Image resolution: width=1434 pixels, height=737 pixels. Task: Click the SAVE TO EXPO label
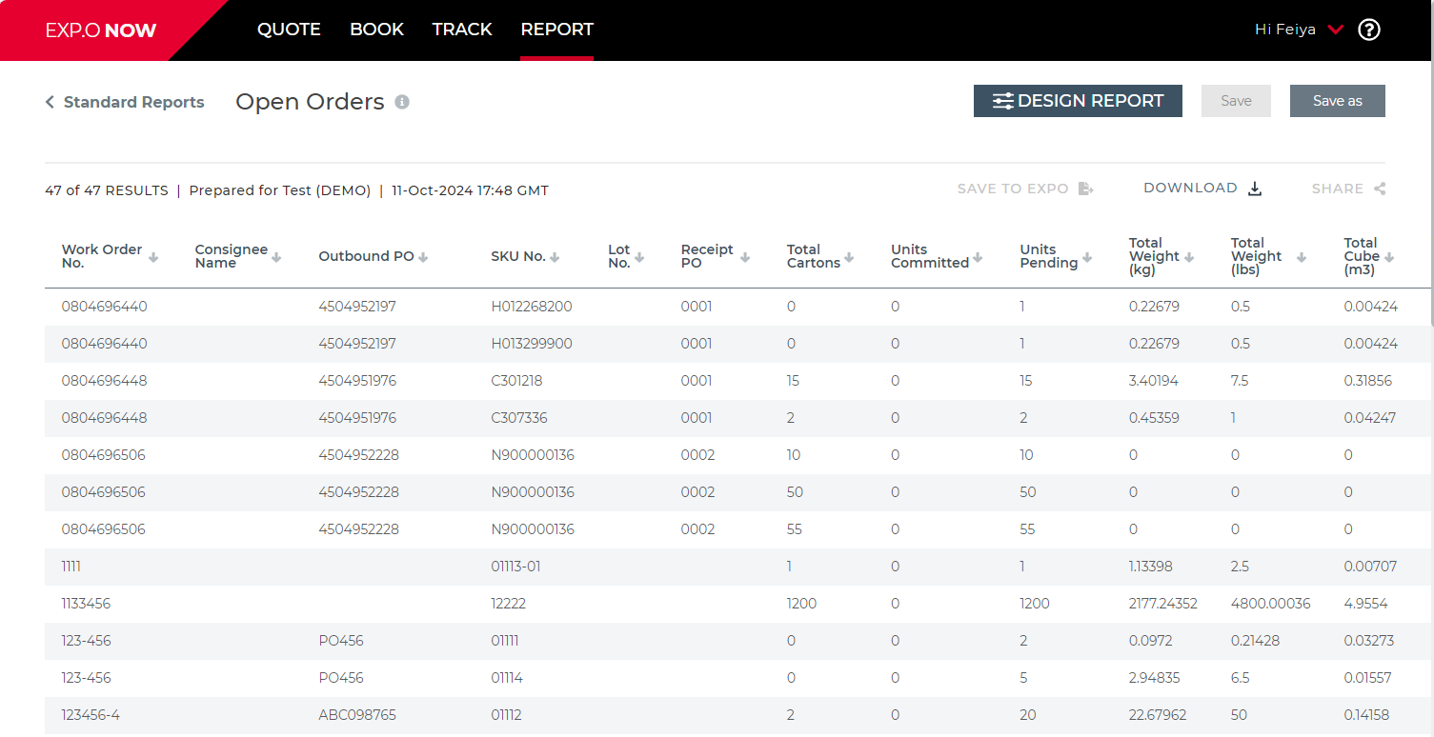pyautogui.click(x=1013, y=189)
